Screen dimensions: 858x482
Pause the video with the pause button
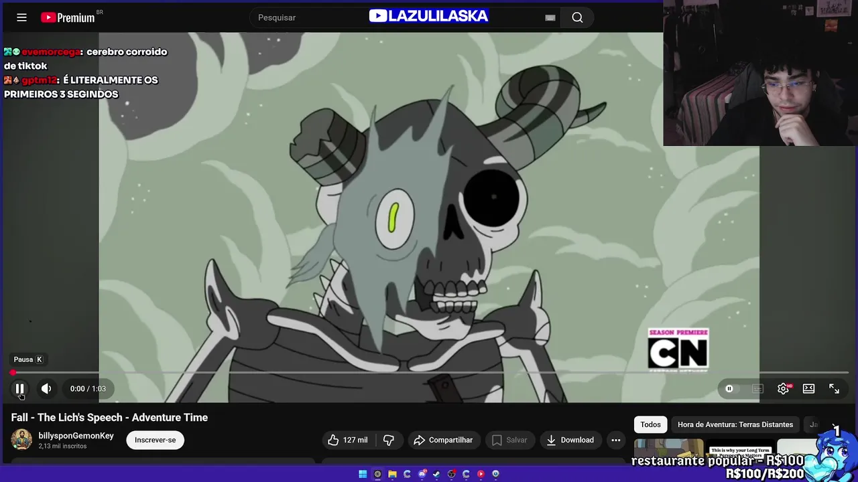point(20,388)
